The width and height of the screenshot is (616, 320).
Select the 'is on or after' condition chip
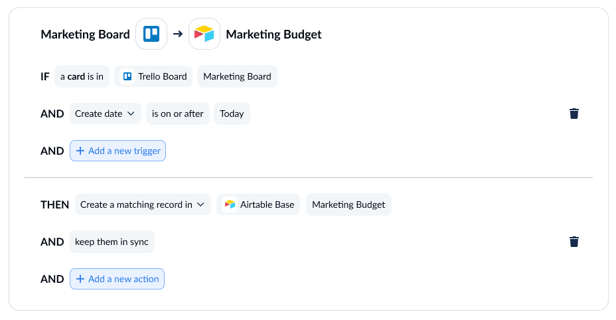(x=178, y=114)
